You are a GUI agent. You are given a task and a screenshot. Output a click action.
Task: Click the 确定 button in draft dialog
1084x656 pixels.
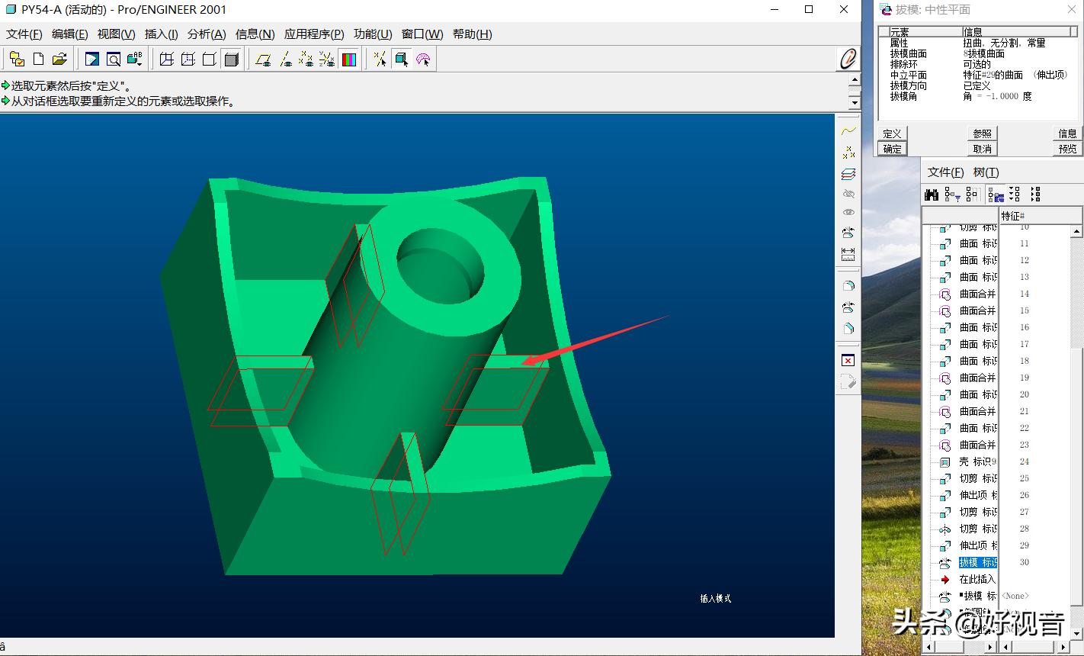coord(892,149)
